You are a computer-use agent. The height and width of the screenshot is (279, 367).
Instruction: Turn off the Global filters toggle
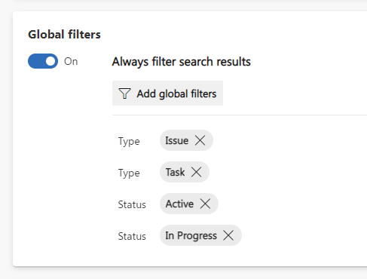tap(43, 61)
